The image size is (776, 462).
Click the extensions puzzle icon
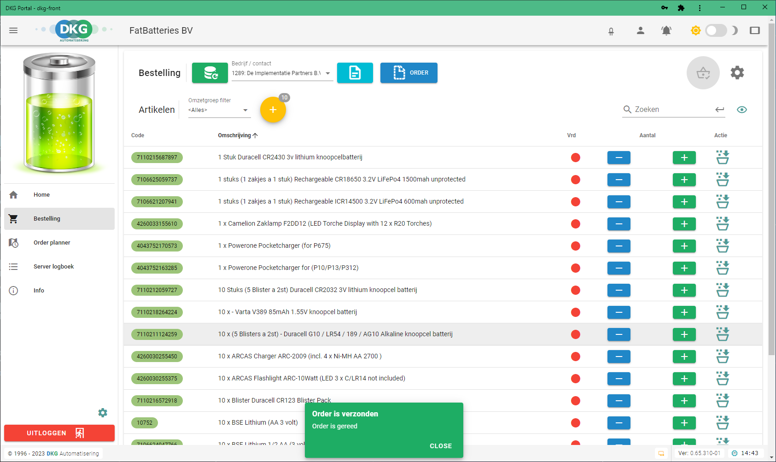681,8
